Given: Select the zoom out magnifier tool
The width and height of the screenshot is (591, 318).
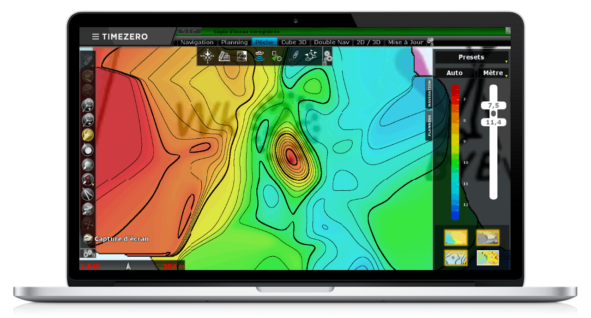Looking at the screenshot, I should 87,120.
